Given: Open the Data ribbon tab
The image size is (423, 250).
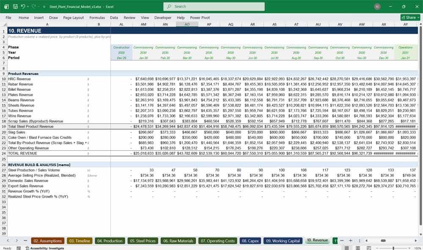Looking at the screenshot, I should 114,17.
